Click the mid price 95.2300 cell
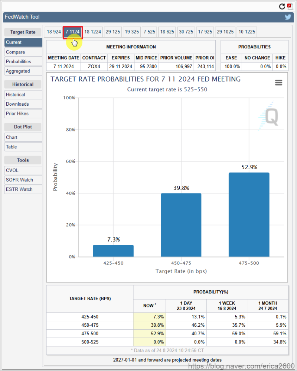Screen dimensions: 297x371 pyautogui.click(x=146, y=67)
